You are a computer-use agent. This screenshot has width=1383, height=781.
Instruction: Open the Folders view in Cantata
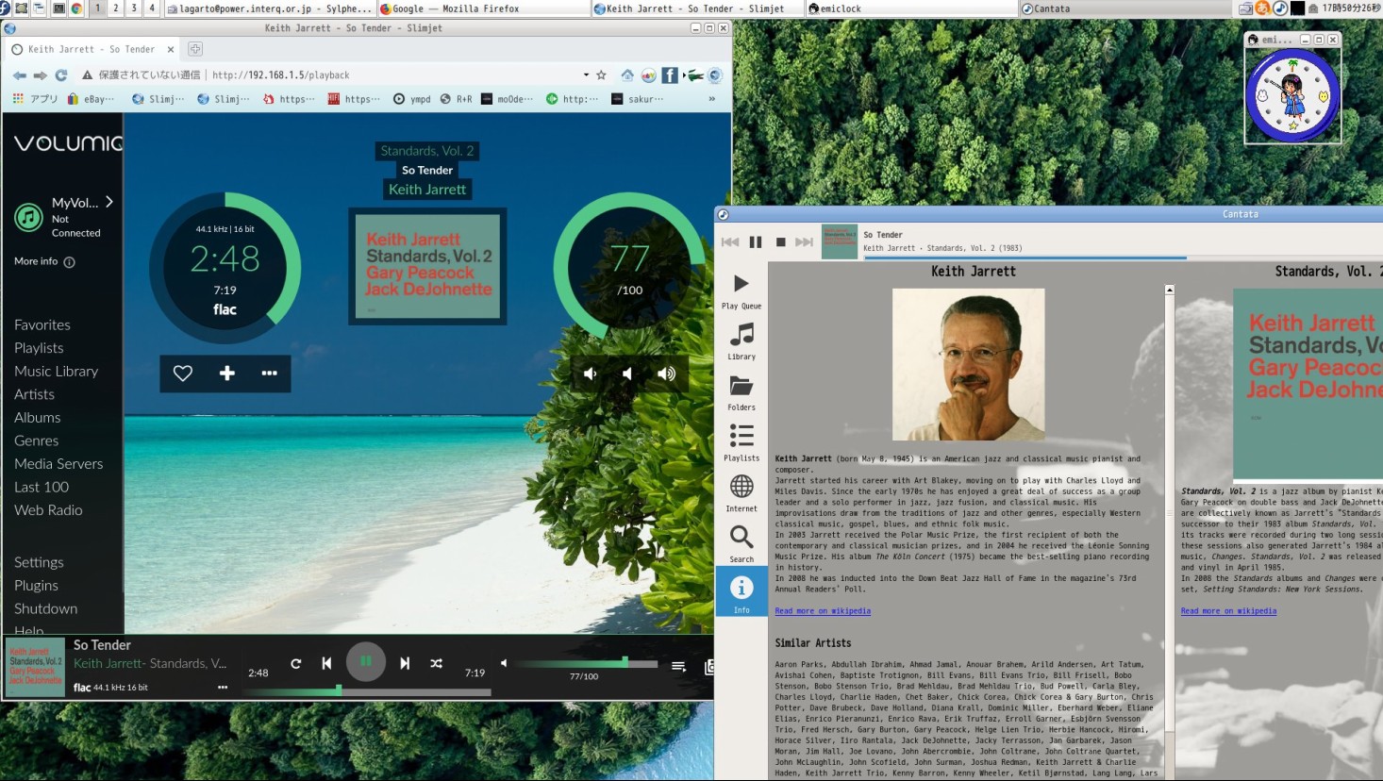(741, 391)
